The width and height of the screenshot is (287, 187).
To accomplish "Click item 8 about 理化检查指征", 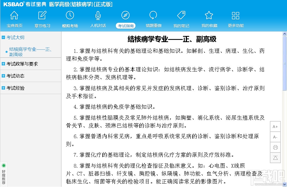I will (x=164, y=174).
